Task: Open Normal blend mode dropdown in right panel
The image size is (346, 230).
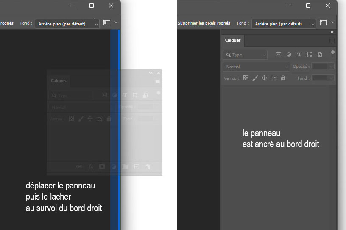Action: pyautogui.click(x=256, y=67)
